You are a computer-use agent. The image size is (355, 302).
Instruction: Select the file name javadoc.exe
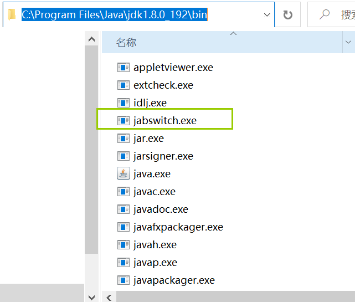point(161,209)
